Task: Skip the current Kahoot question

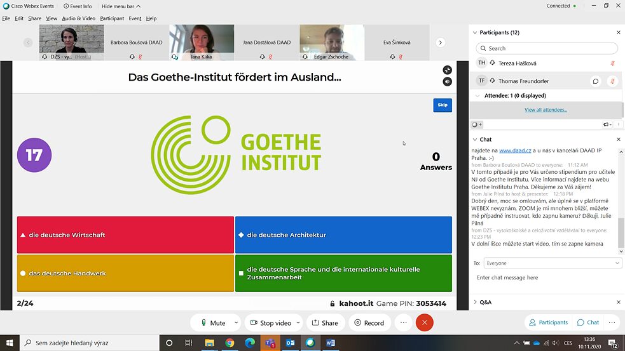Action: 443,105
